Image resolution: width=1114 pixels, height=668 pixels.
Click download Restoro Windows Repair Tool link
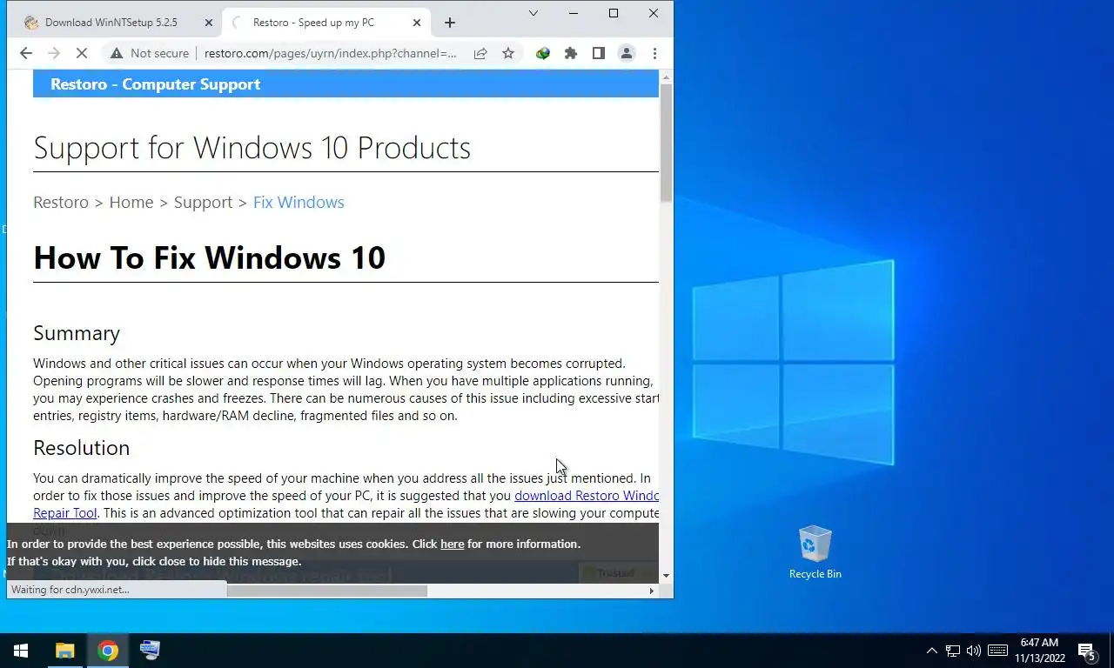tap(587, 496)
